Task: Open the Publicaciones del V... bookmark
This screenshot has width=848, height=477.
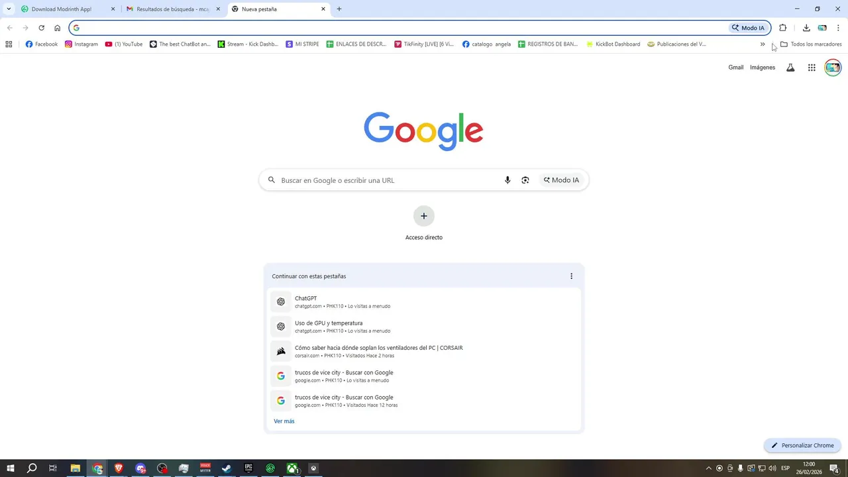Action: coord(677,44)
